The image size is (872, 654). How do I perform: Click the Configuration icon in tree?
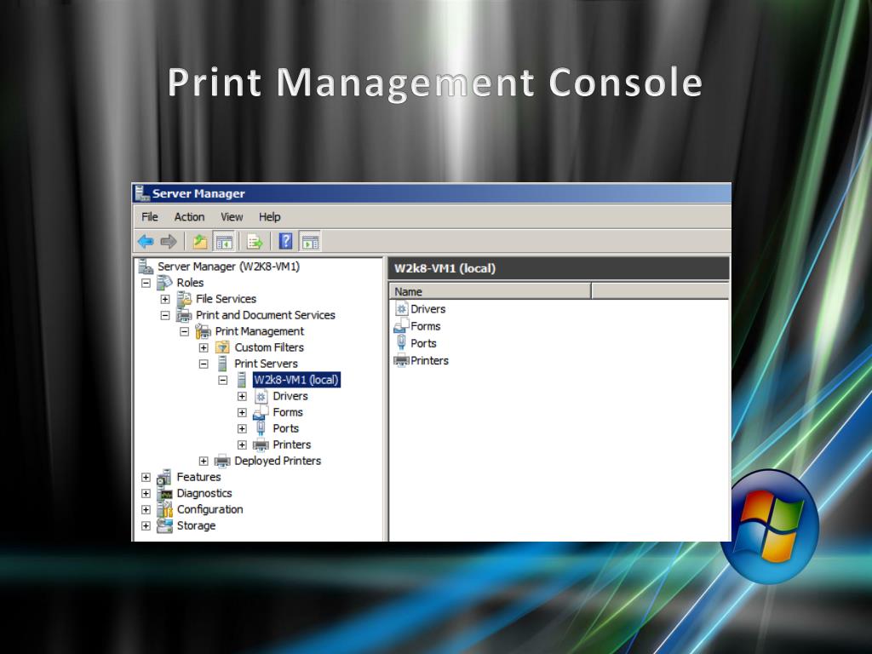pyautogui.click(x=164, y=509)
